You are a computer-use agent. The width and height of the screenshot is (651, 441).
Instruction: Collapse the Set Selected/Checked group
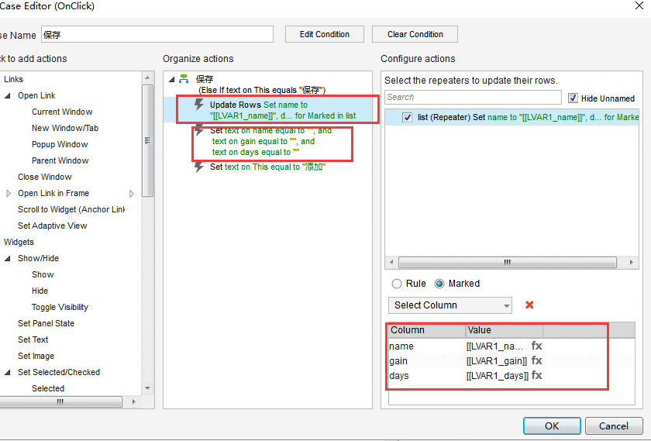tap(8, 372)
